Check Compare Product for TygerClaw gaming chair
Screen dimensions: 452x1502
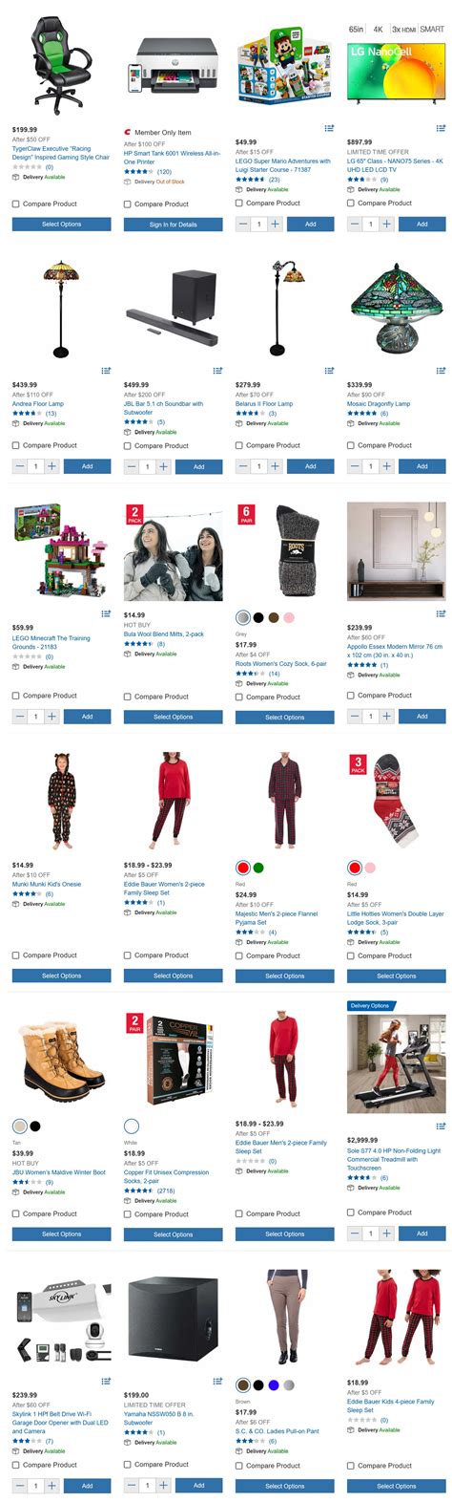pos(16,204)
